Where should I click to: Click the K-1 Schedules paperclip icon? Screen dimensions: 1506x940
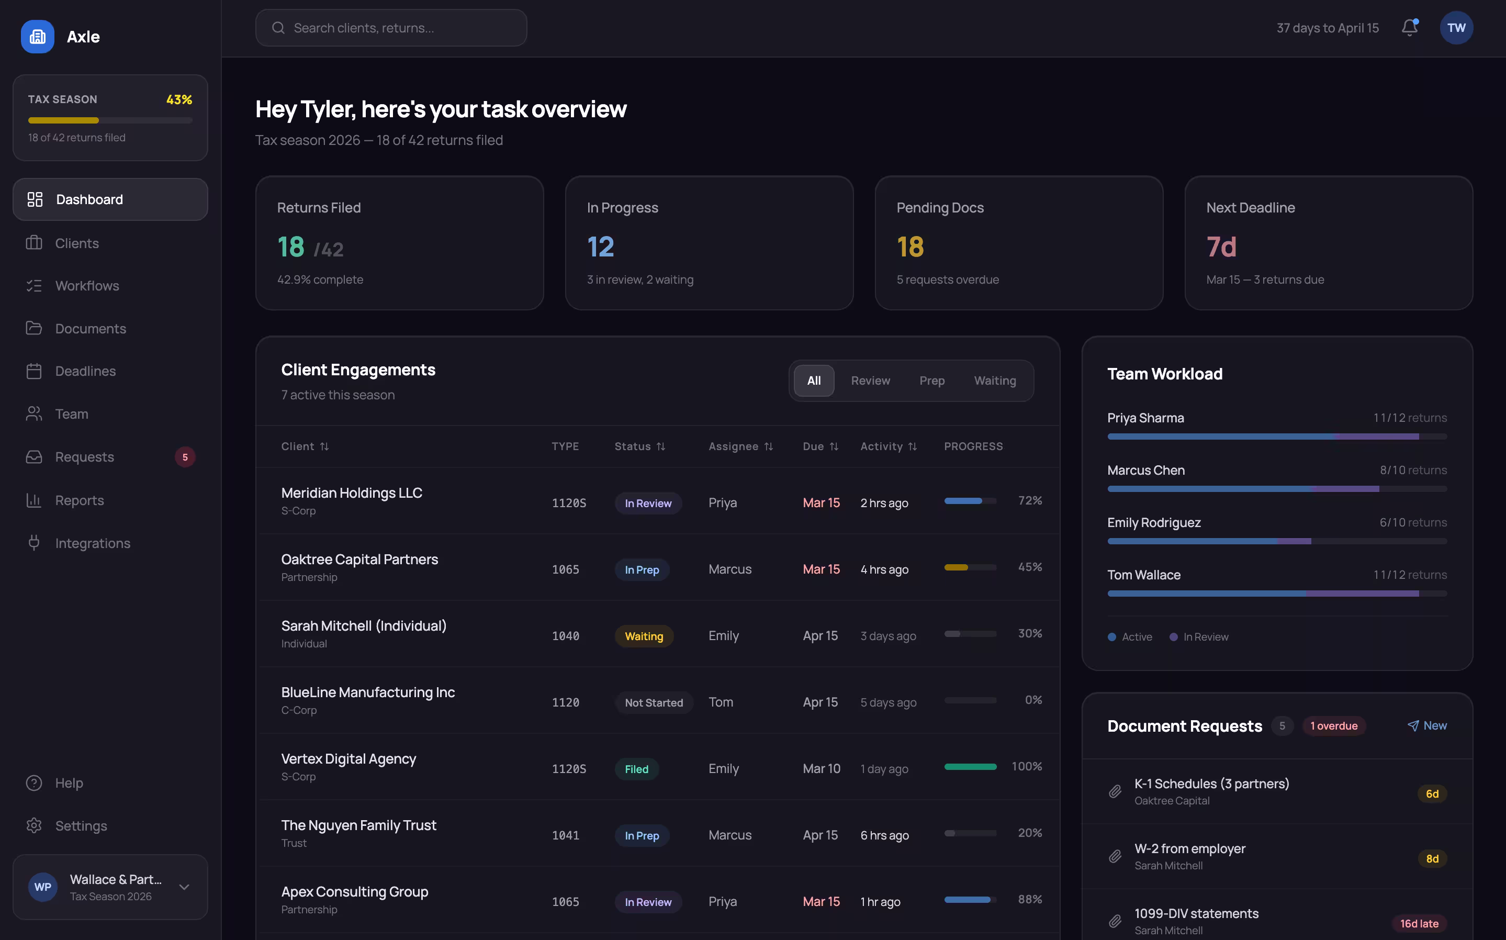coord(1116,791)
